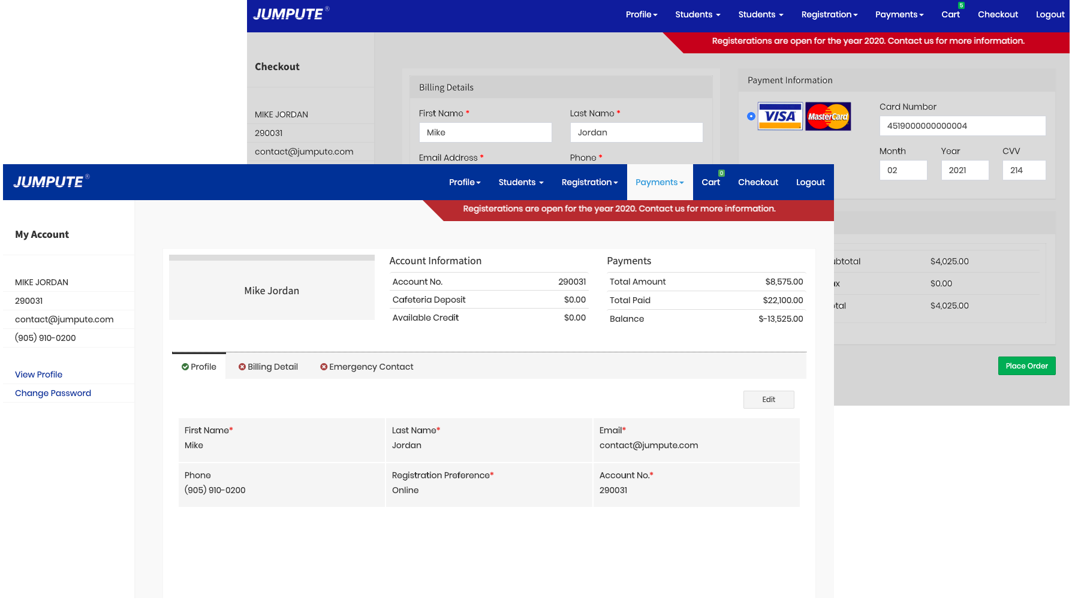This screenshot has height=601, width=1072.
Task: Open the first Students dropdown in the Checkout window
Action: pos(698,14)
